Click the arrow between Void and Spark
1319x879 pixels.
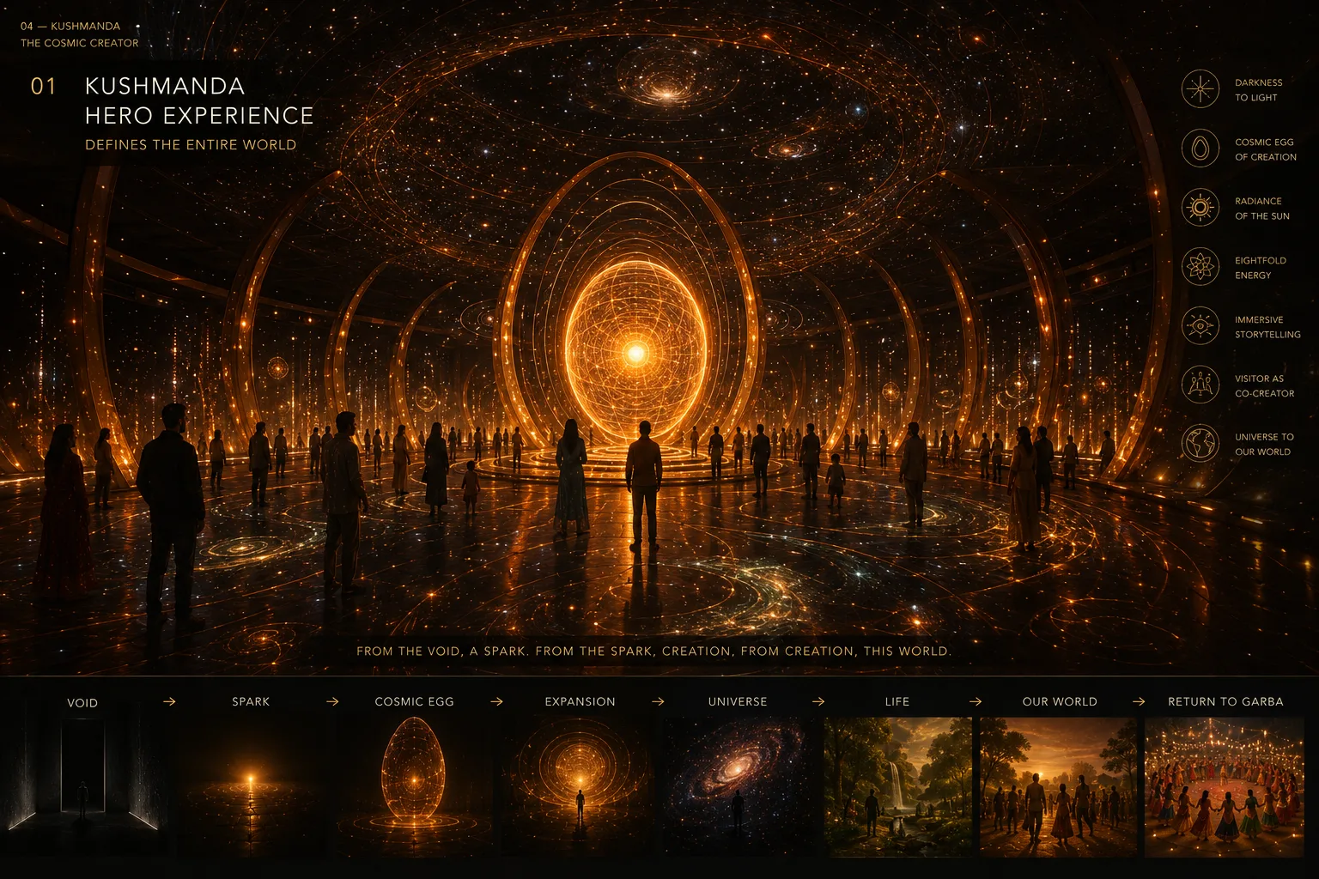169,701
